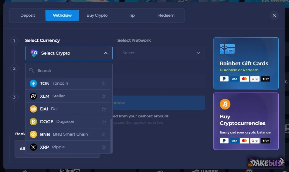289x172 pixels.
Task: Click Visa icon on Buy Cryptocurrencies card
Action: [x=234, y=141]
